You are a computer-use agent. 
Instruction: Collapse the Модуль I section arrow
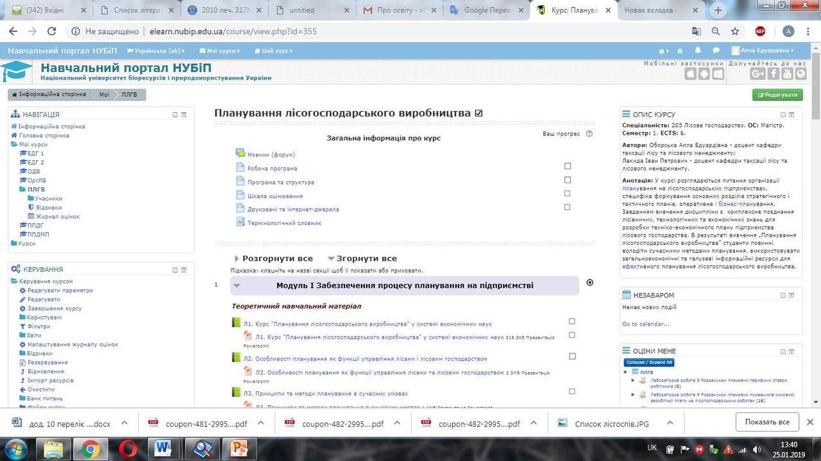point(237,286)
